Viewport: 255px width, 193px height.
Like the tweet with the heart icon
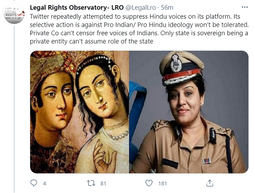tap(149, 183)
